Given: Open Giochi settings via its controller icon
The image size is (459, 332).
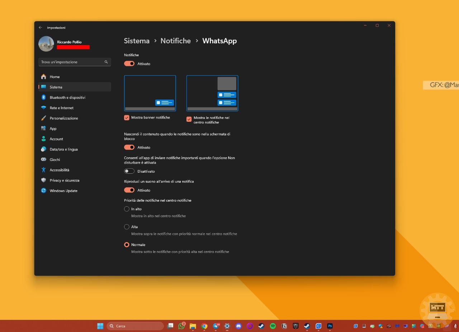Looking at the screenshot, I should (x=43, y=159).
